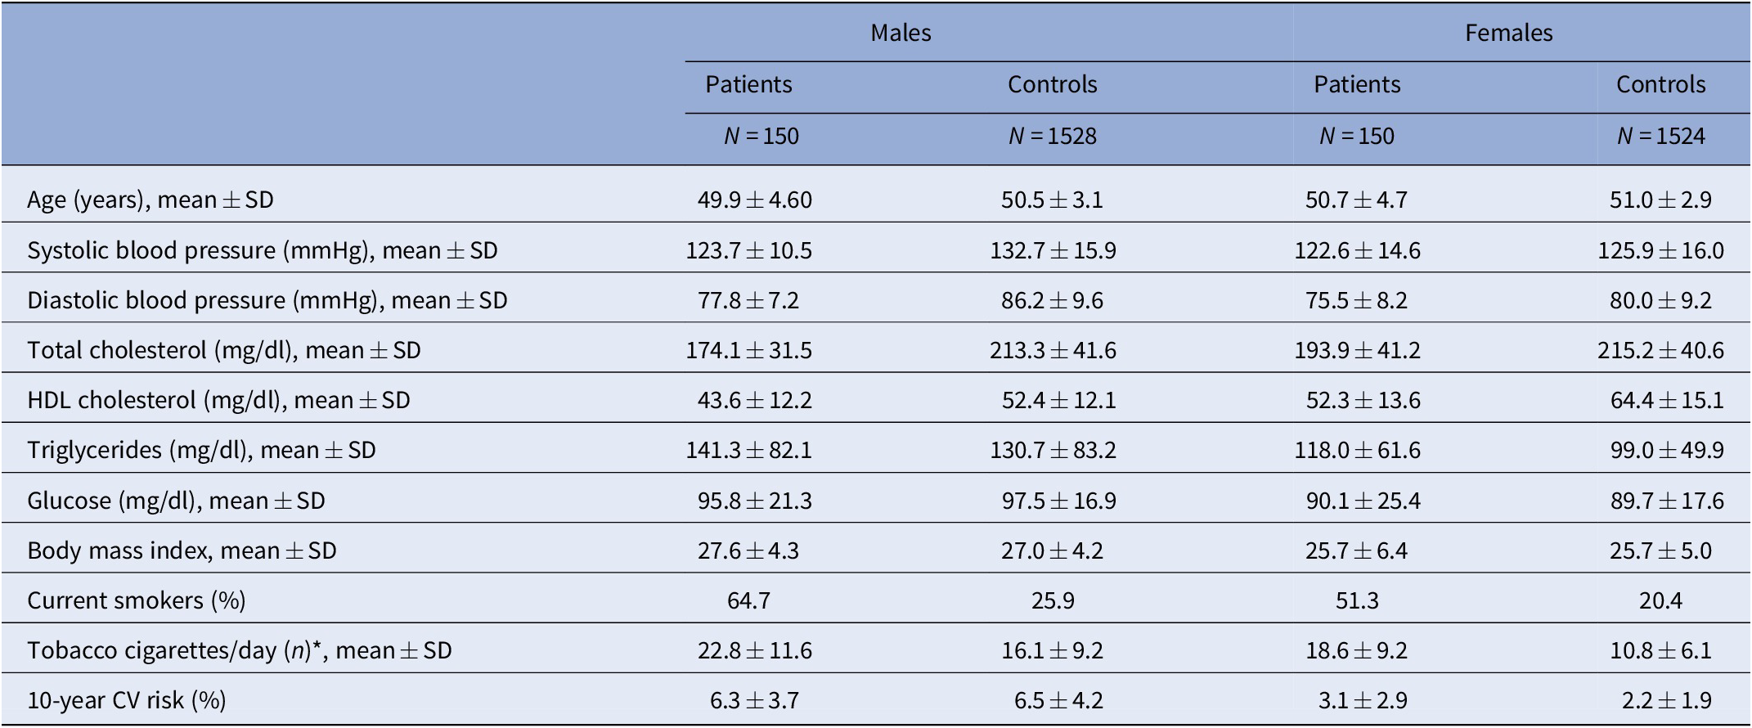Screen dimensions: 1752x728
Task: Click the Triglycerides row label
Action: (201, 450)
